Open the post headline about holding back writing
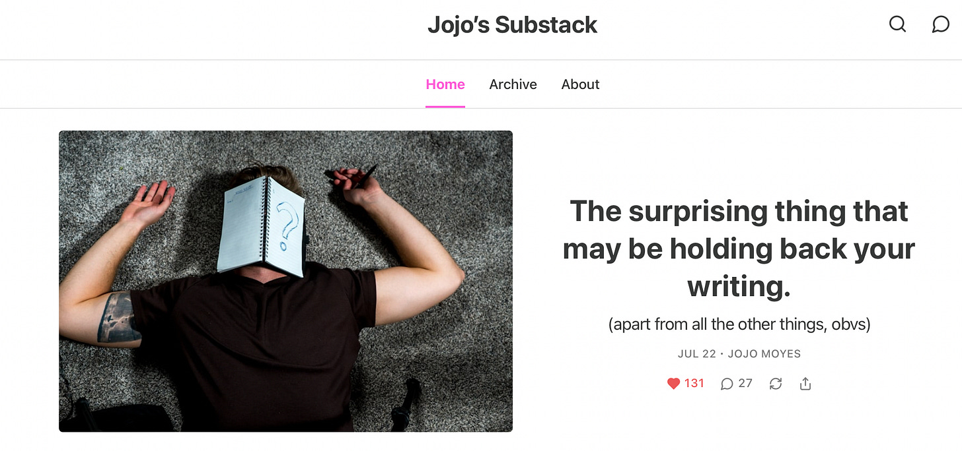The width and height of the screenshot is (962, 451). tap(739, 249)
